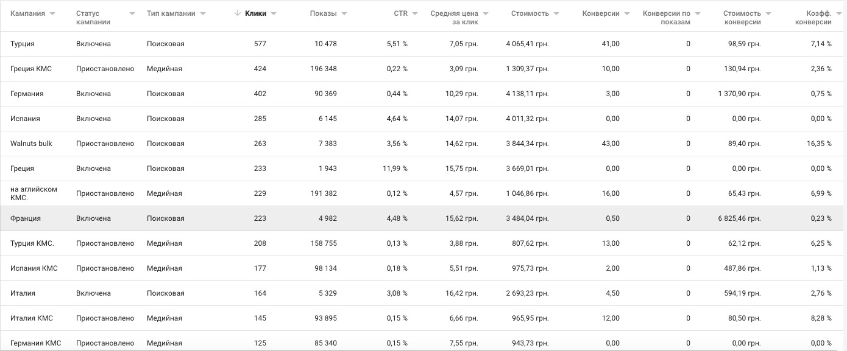This screenshot has height=351, width=847.
Task: Open the Конверсии column dropdown arrow
Action: click(627, 13)
